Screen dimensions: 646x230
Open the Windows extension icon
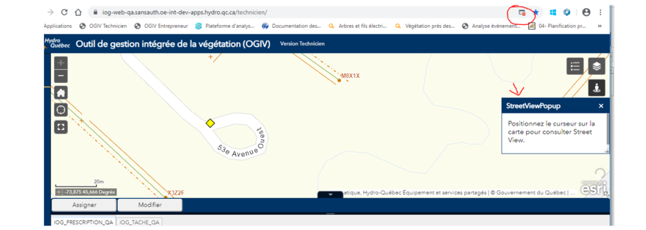553,12
